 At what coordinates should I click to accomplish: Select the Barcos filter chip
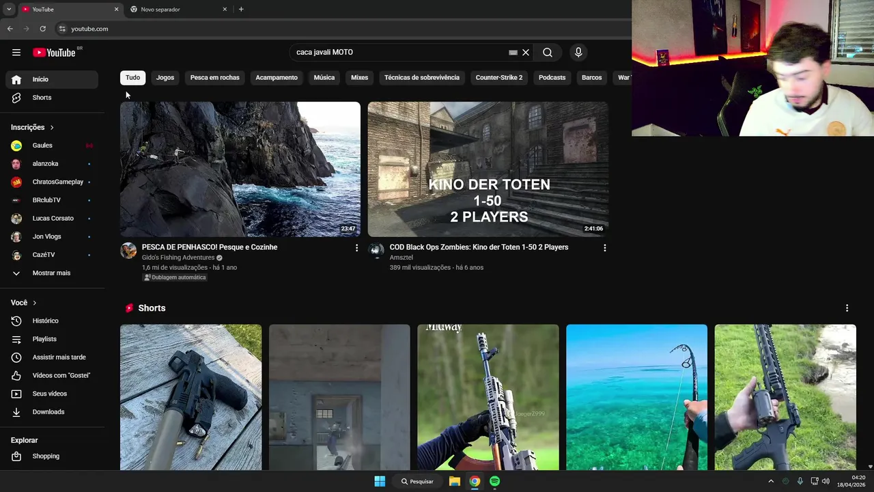click(x=592, y=78)
